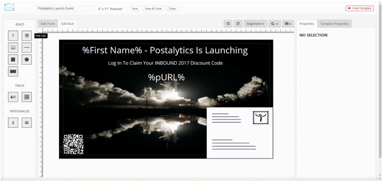383x181 pixels.
Task: Switch to the Edit Front tab
Action: coord(48,24)
